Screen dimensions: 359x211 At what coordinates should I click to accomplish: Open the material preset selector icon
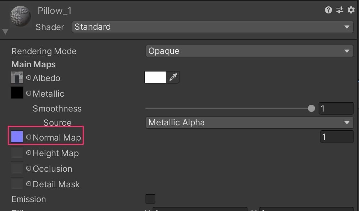tap(339, 10)
